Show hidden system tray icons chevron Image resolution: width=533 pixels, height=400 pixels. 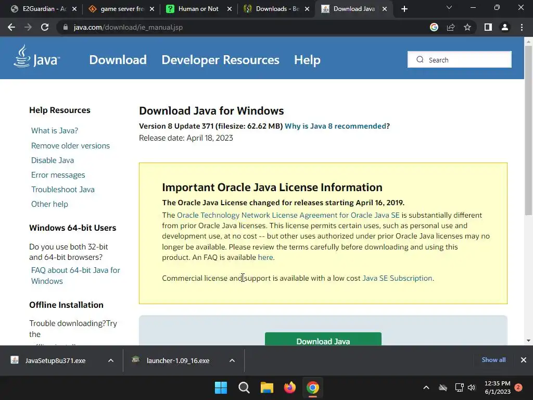pos(426,387)
